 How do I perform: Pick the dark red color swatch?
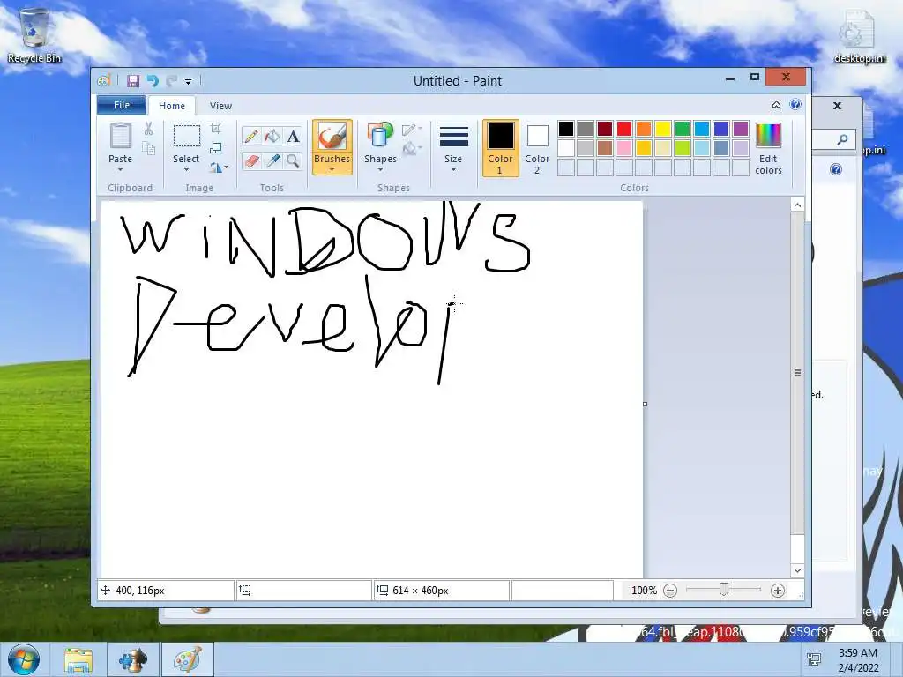coord(605,129)
